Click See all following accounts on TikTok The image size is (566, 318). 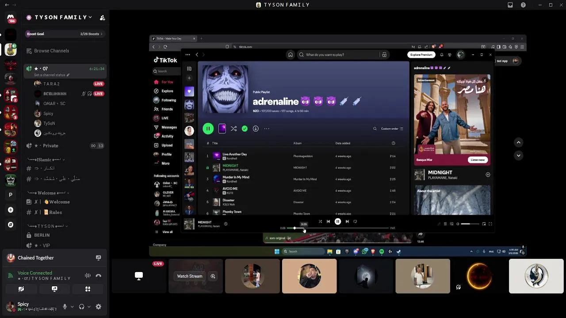pyautogui.click(x=164, y=232)
